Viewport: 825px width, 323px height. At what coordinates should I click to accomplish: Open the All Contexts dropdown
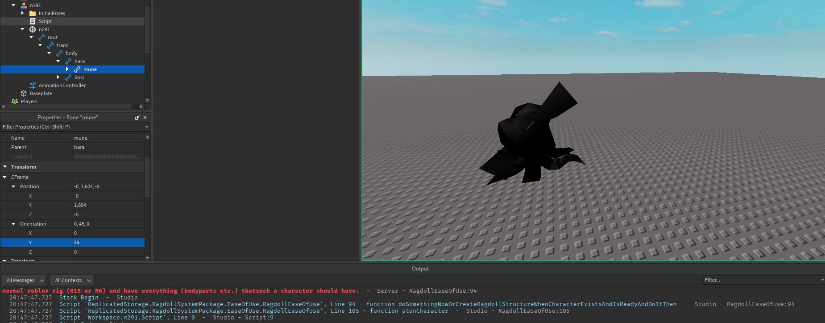pyautogui.click(x=71, y=280)
